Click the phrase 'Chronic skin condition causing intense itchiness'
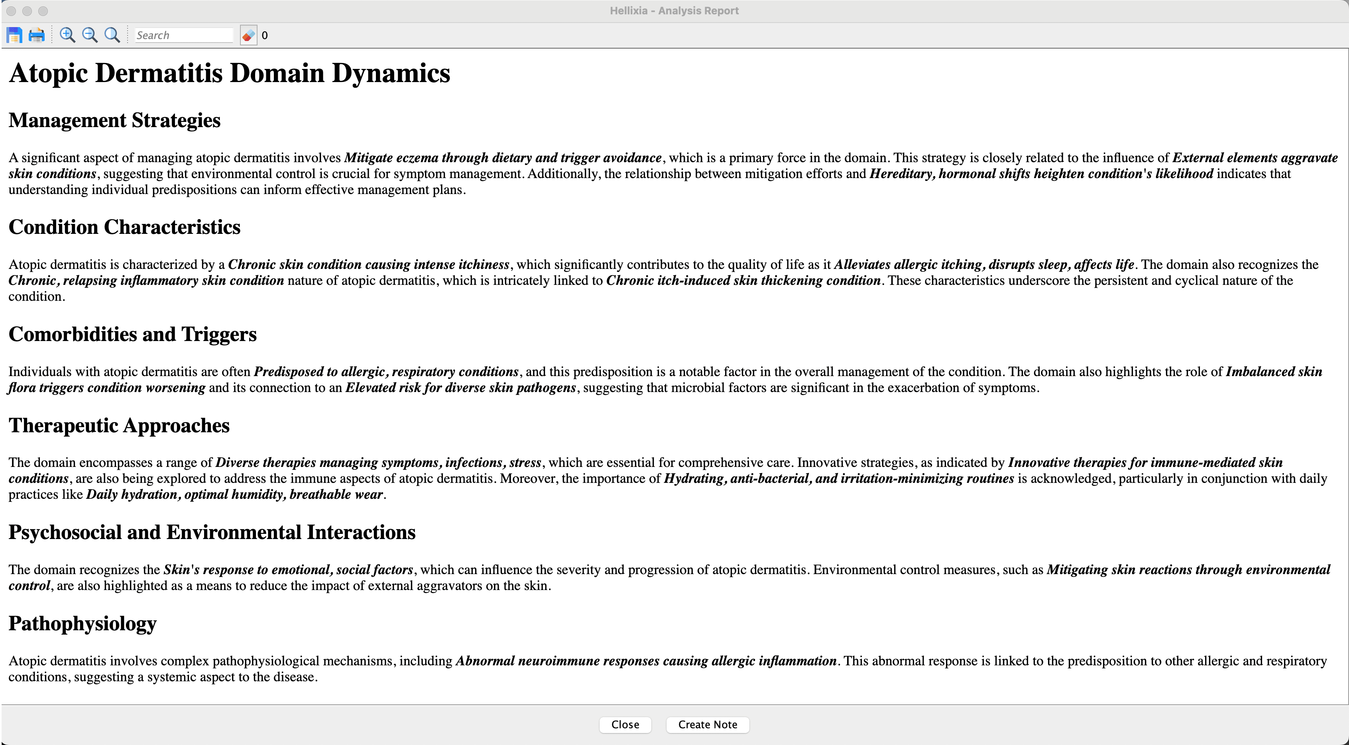1349x745 pixels. point(368,265)
